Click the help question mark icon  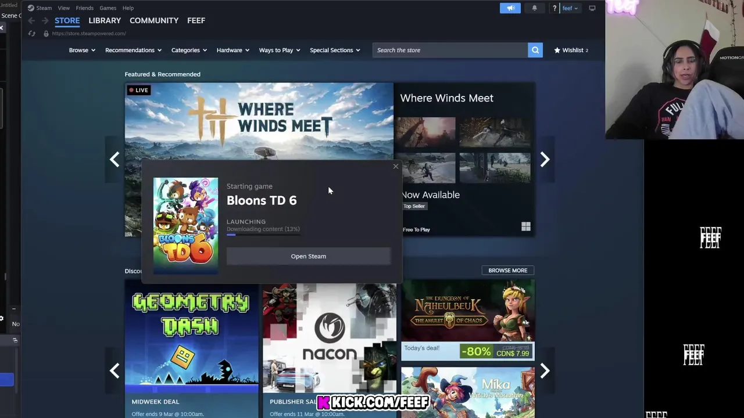tap(555, 8)
